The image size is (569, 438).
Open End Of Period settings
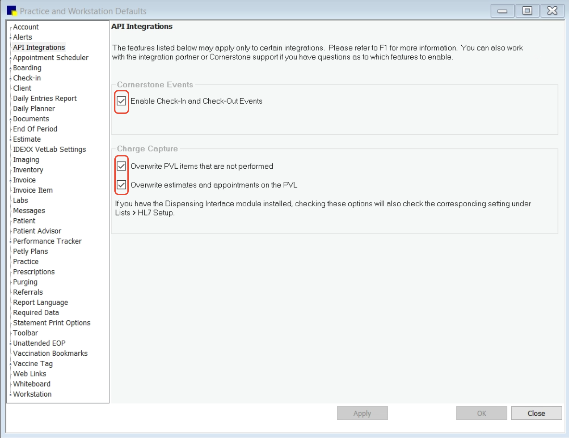[35, 129]
